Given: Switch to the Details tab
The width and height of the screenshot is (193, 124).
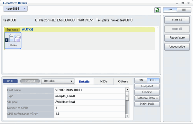Looking at the screenshot, I should tap(84, 81).
